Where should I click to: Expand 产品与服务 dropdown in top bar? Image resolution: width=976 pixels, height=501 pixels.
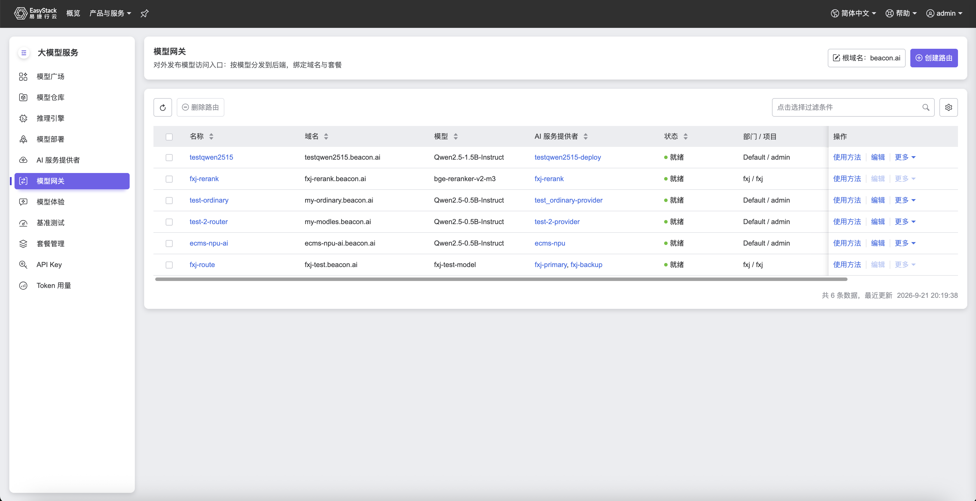(110, 13)
